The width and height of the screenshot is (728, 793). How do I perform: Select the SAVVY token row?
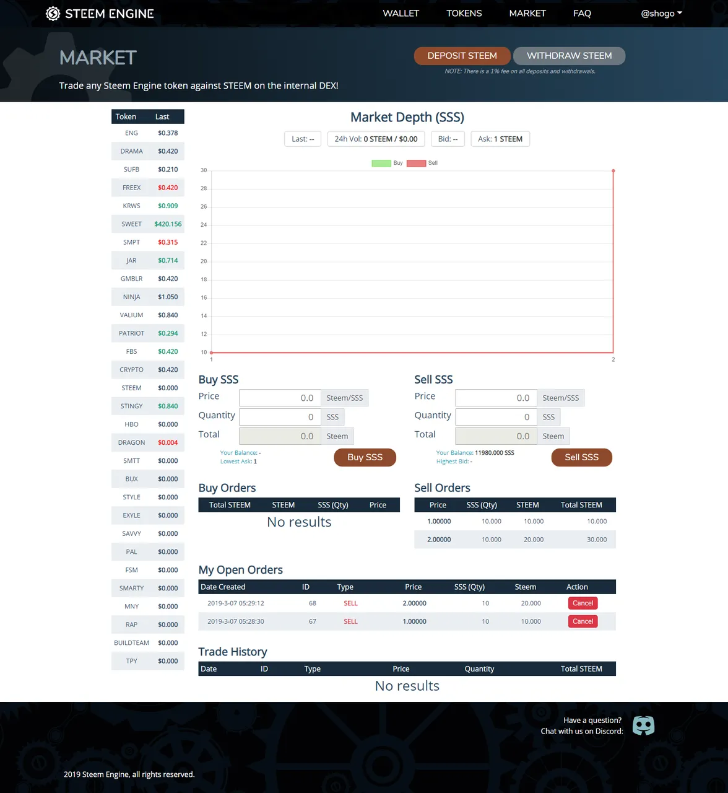coord(148,534)
